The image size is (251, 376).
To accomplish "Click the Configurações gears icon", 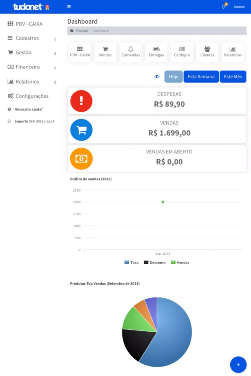I will [11, 96].
